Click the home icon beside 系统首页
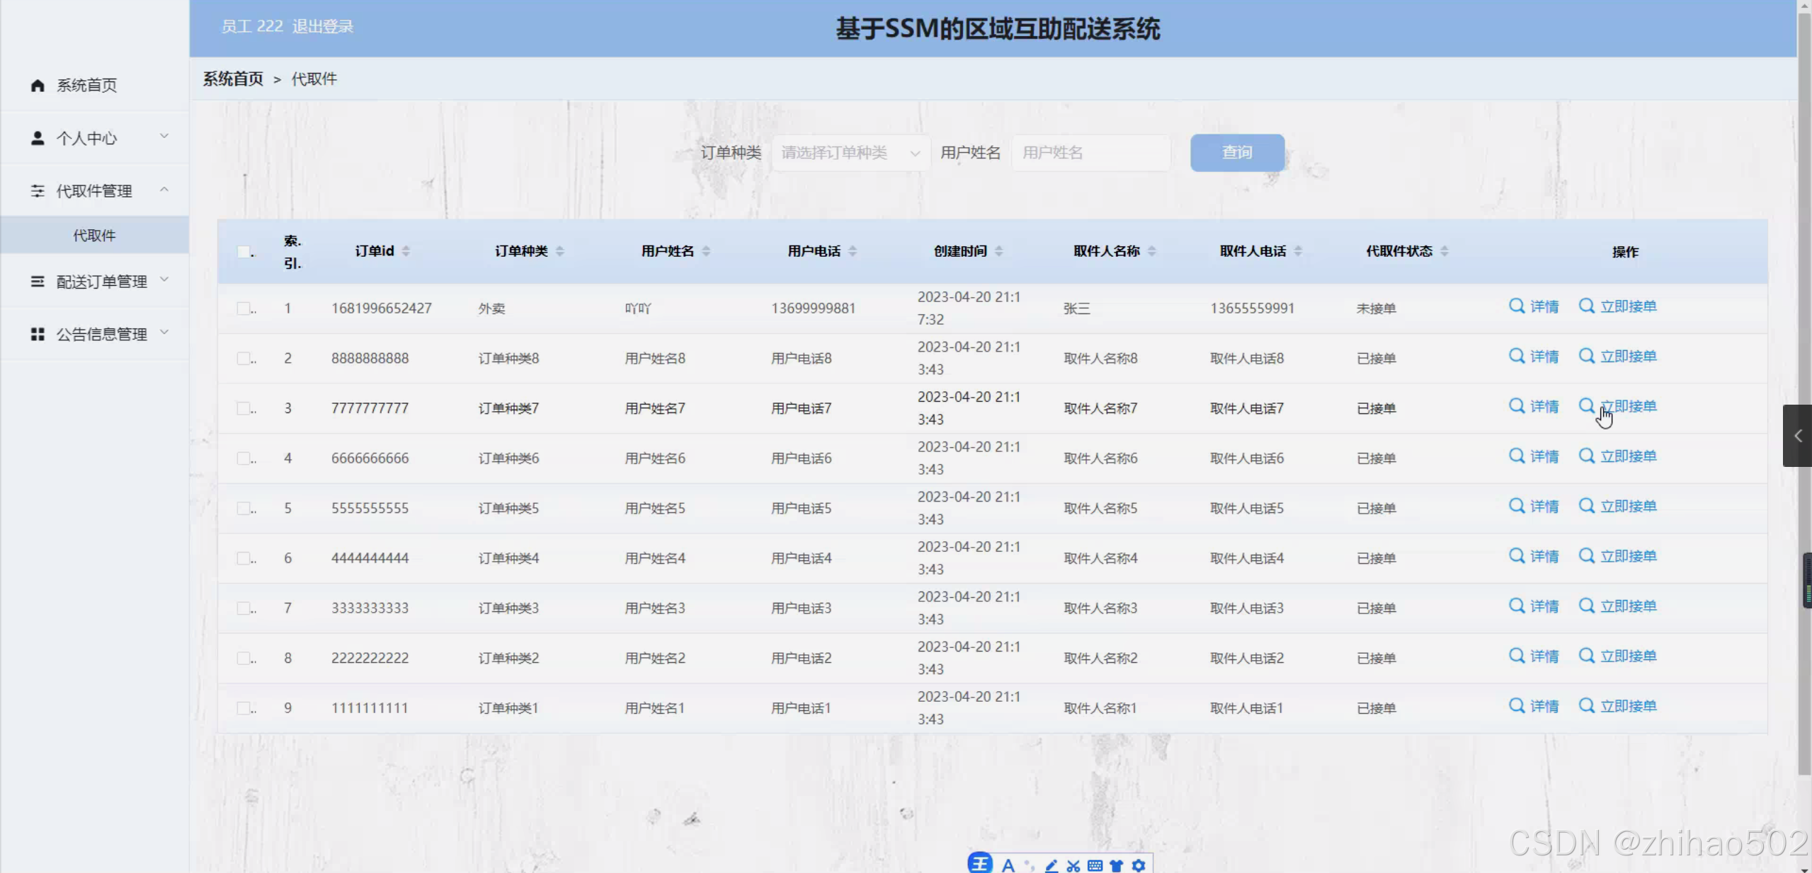This screenshot has height=873, width=1812. (x=38, y=85)
